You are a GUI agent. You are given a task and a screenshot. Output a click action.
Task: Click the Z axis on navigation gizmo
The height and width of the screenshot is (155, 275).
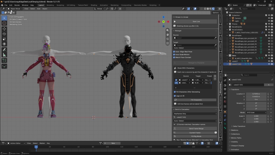pyautogui.click(x=164, y=17)
